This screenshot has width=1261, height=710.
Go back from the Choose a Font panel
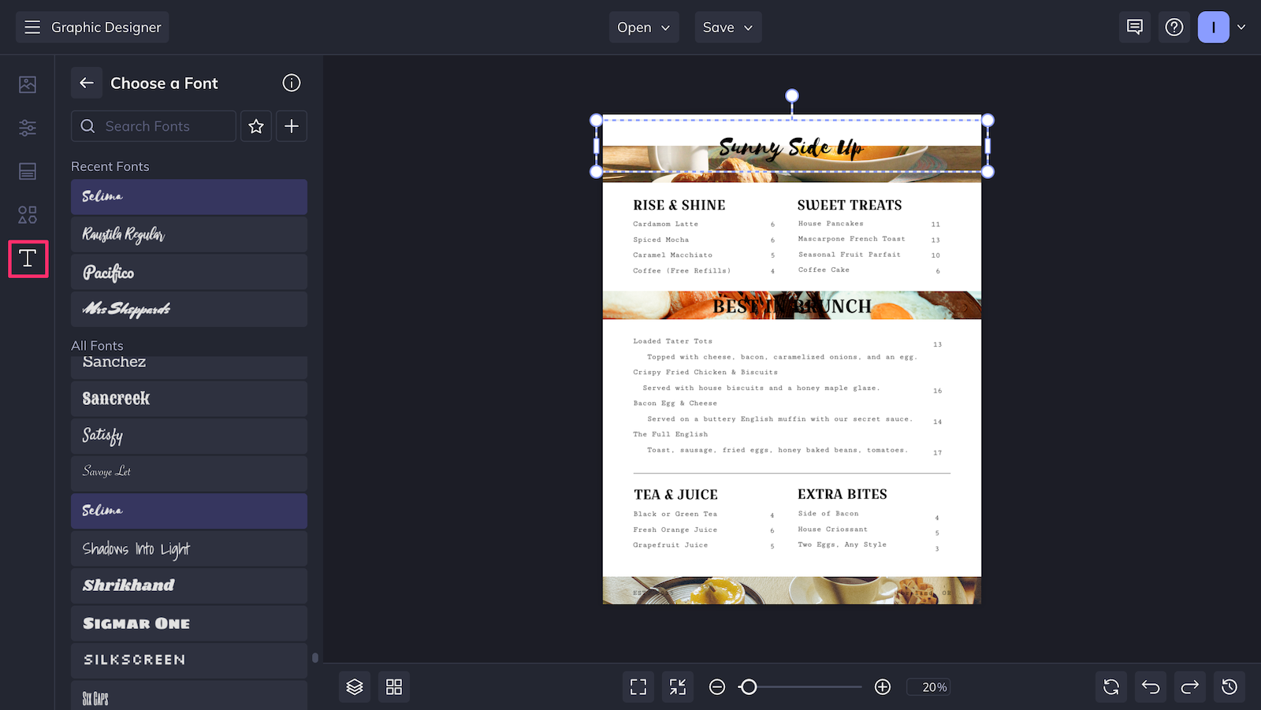click(87, 83)
